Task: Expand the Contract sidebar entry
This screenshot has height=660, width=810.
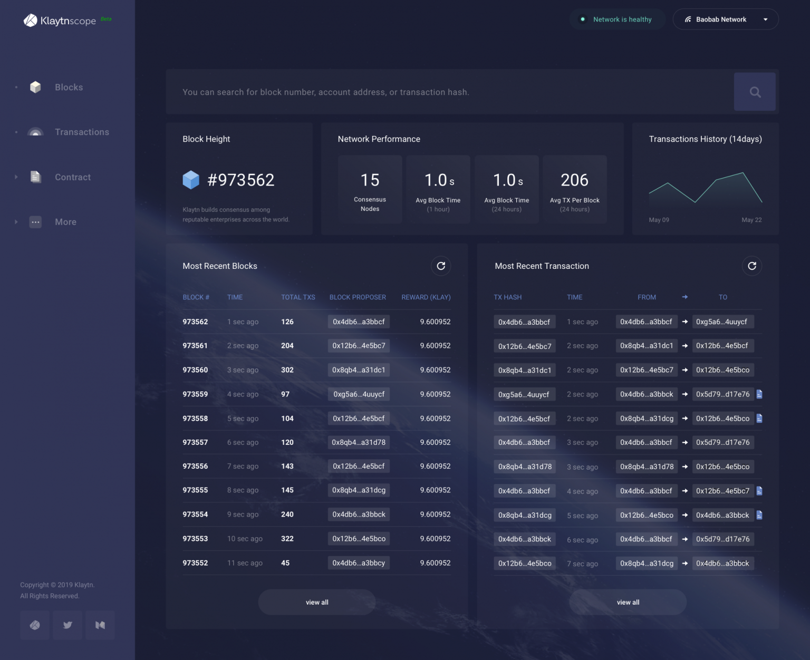Action: 16,177
